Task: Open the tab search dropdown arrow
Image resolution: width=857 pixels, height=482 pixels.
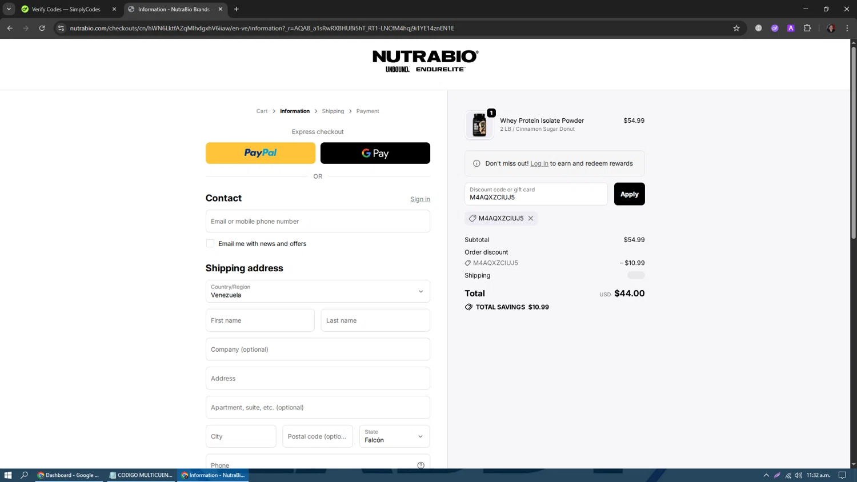Action: coord(9,9)
